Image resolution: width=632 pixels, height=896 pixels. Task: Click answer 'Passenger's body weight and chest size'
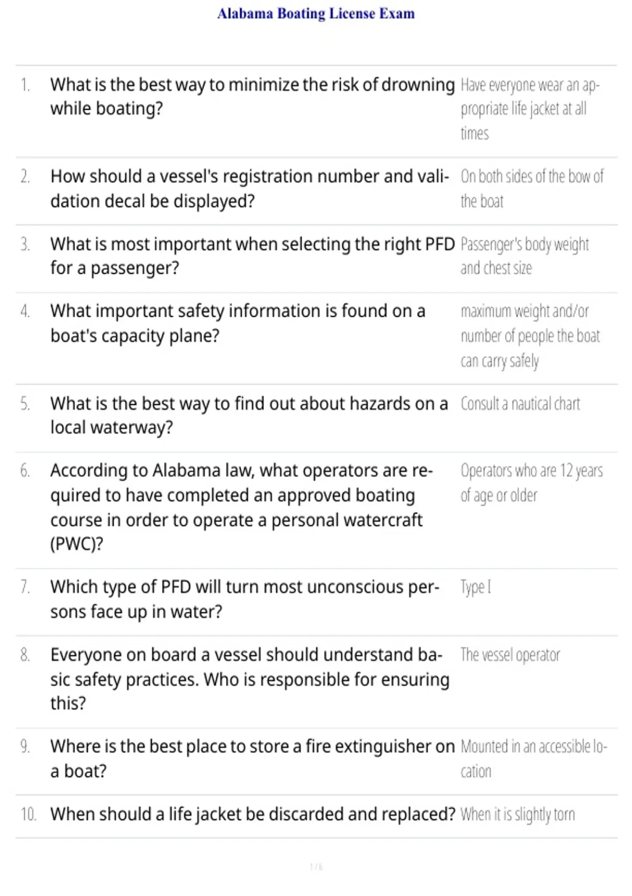[525, 256]
